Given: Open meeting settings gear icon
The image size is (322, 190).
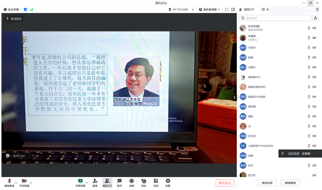Looking at the screenshot, I should tap(168, 181).
